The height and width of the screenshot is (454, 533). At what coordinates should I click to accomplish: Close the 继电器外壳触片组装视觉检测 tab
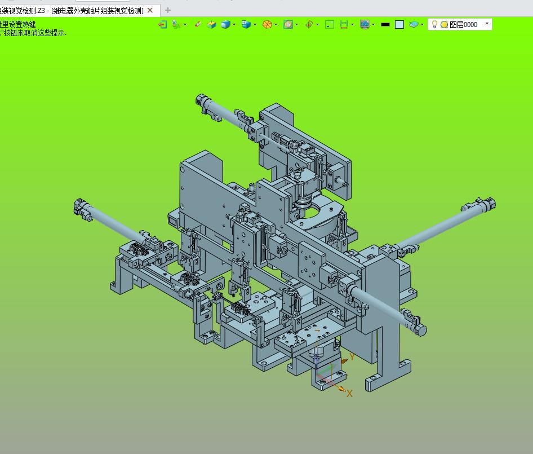pyautogui.click(x=150, y=11)
